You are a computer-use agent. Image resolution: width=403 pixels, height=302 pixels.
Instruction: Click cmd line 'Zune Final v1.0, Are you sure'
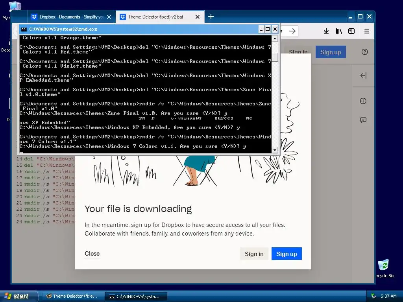pos(123,113)
